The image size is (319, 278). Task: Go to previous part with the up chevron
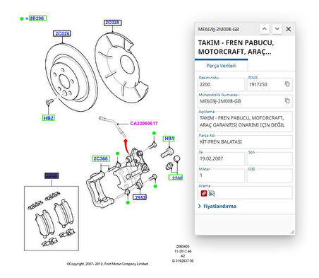point(265,29)
